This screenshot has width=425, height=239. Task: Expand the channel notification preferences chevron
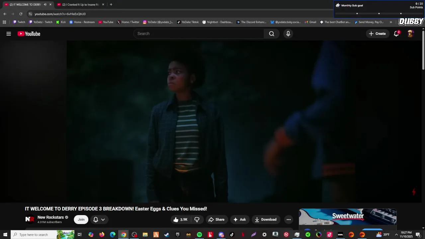103,219
